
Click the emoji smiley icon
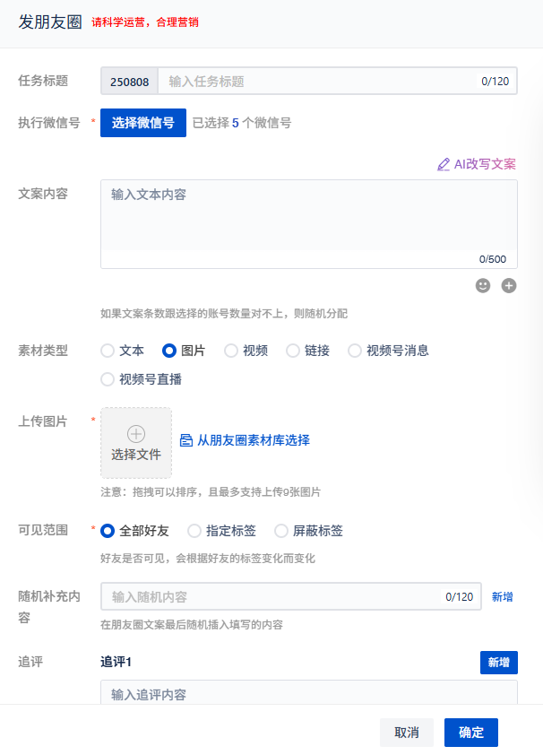pos(483,286)
